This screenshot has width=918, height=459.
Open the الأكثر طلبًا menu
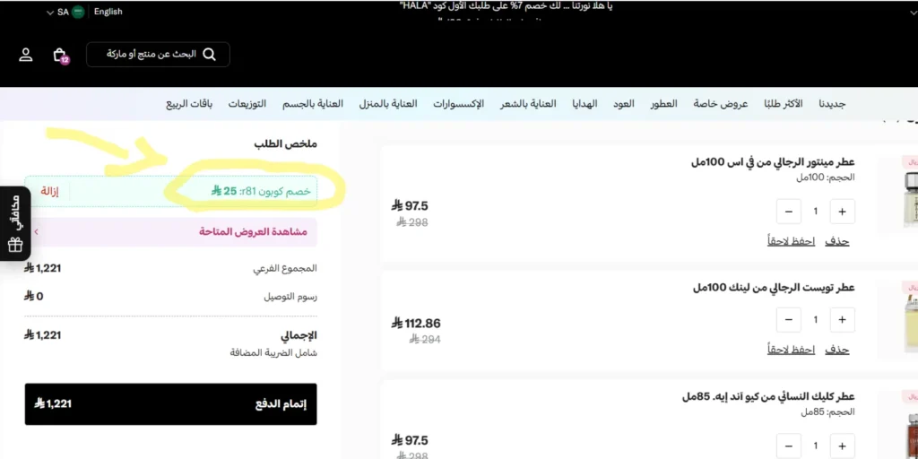pyautogui.click(x=784, y=104)
